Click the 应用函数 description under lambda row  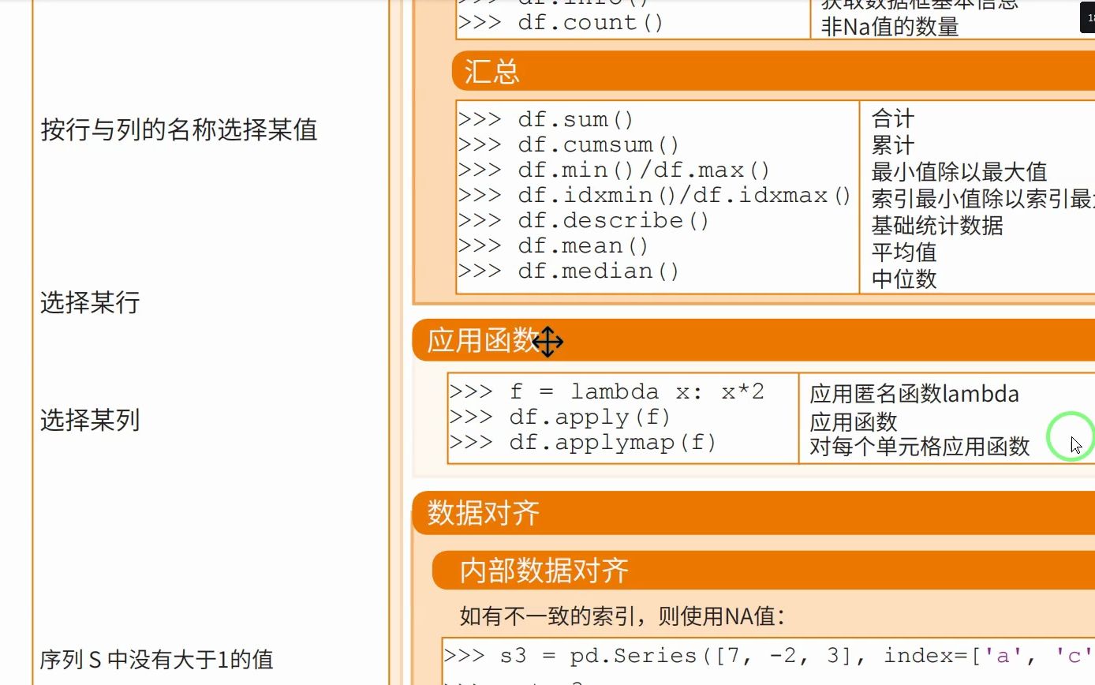tap(854, 422)
